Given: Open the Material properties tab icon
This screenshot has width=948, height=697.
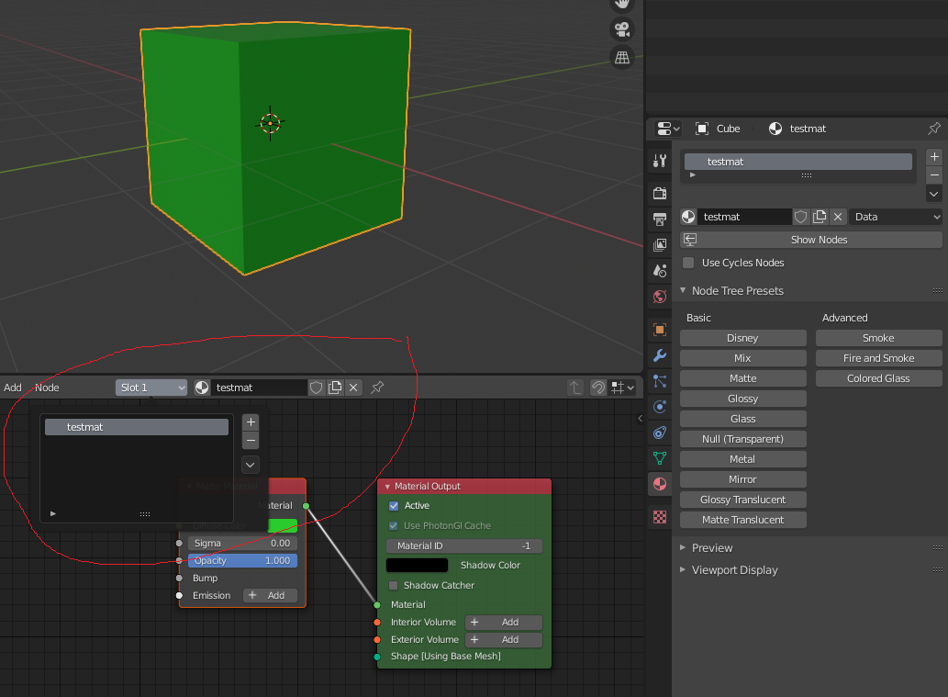Looking at the screenshot, I should 659,484.
